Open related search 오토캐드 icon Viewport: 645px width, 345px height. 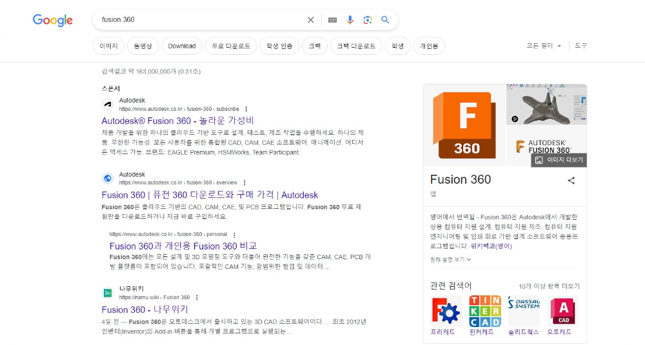[x=562, y=311]
